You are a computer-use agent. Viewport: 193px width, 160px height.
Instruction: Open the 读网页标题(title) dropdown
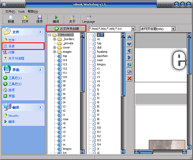[x=173, y=29]
